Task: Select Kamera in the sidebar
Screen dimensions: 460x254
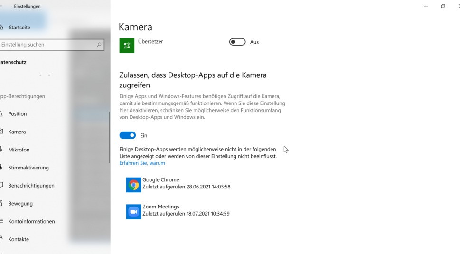Action: click(17, 132)
